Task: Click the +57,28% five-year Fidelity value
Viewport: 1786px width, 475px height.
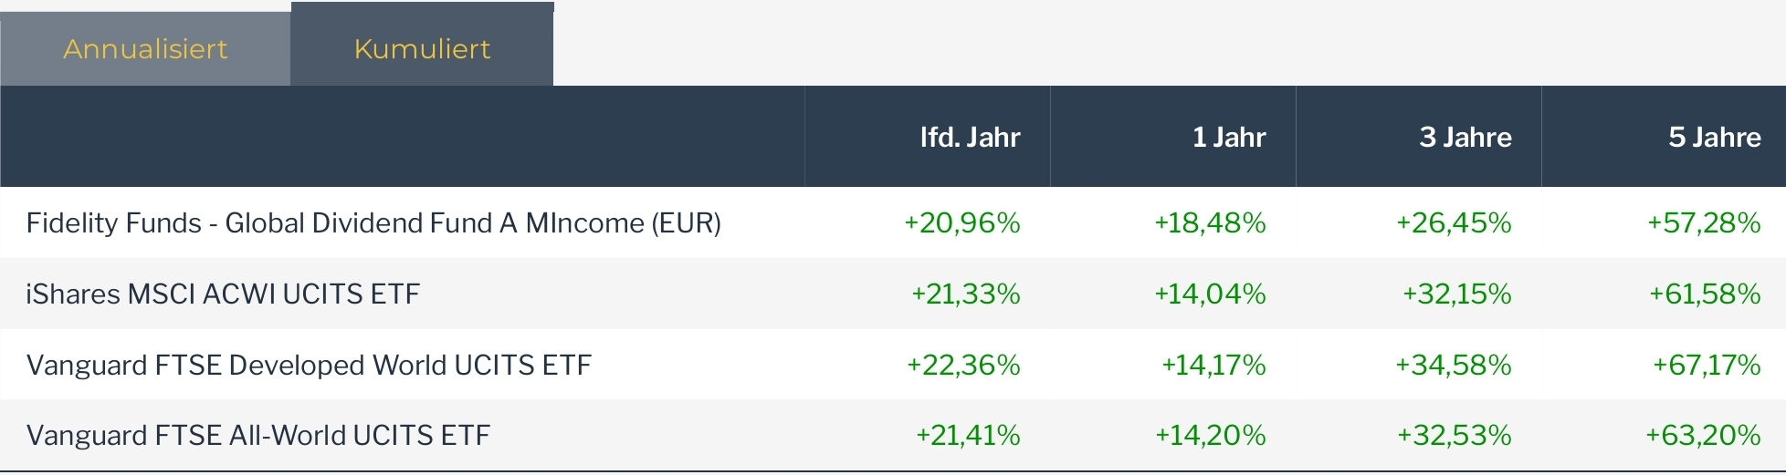Action: [x=1703, y=222]
